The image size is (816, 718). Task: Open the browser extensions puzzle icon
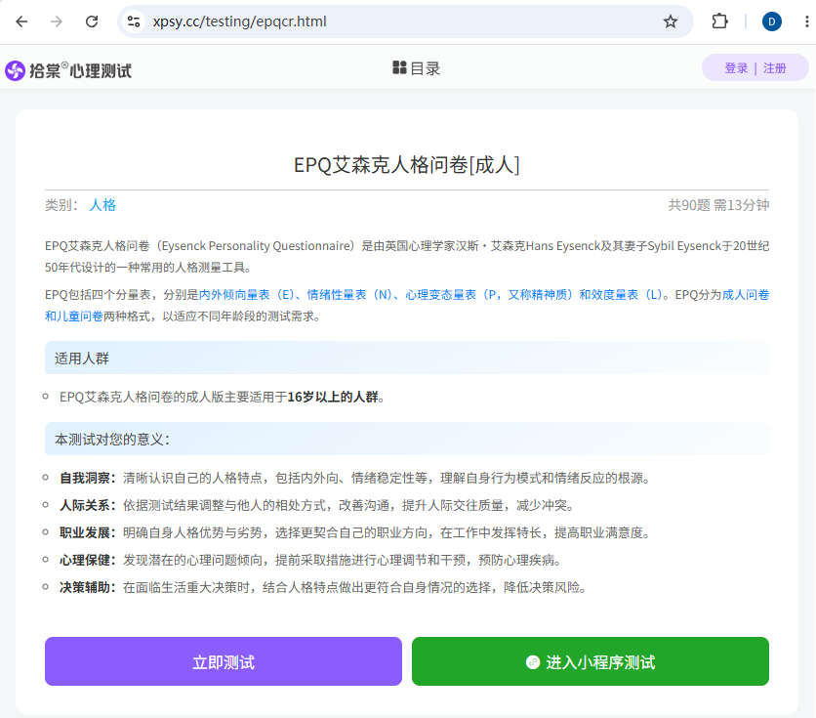click(719, 21)
